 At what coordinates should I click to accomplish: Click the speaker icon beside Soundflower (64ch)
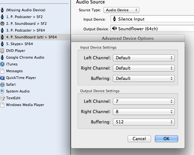pyautogui.click(x=114, y=29)
